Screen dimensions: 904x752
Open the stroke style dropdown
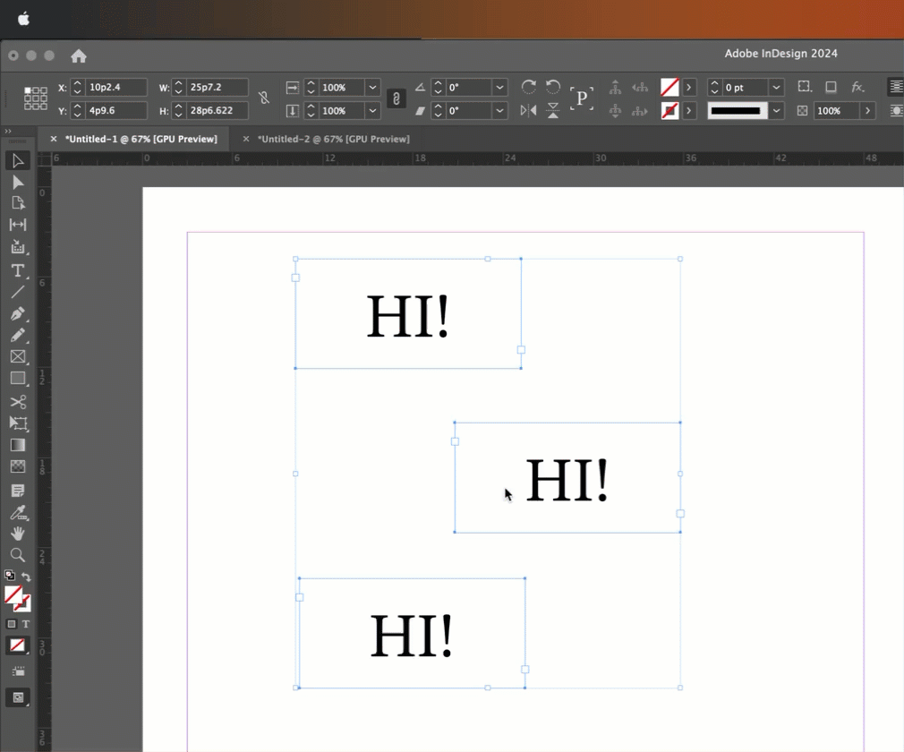(777, 111)
